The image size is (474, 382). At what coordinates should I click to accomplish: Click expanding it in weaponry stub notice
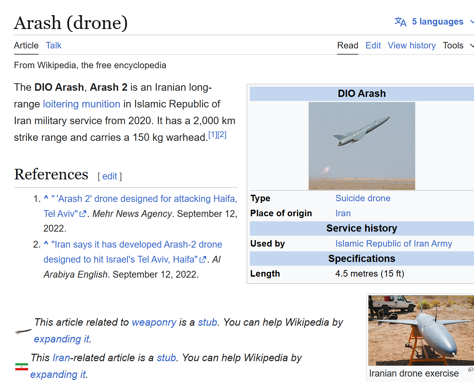(x=62, y=339)
